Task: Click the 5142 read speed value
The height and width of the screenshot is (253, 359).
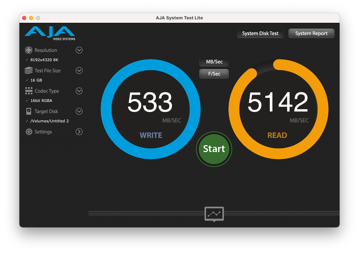Action: click(x=278, y=102)
